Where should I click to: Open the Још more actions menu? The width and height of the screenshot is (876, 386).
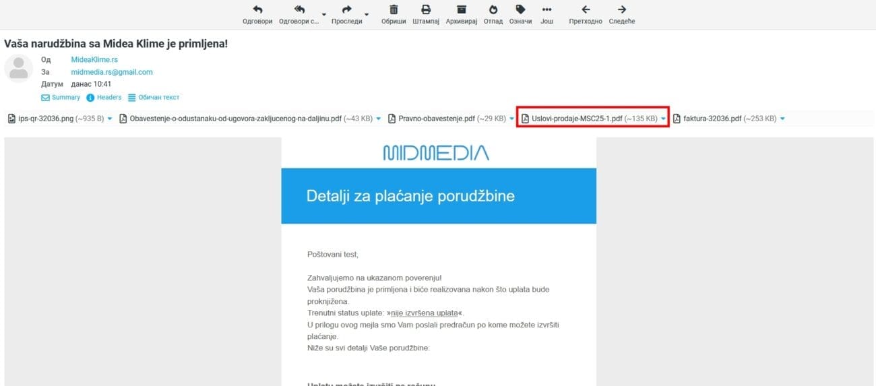(x=546, y=9)
